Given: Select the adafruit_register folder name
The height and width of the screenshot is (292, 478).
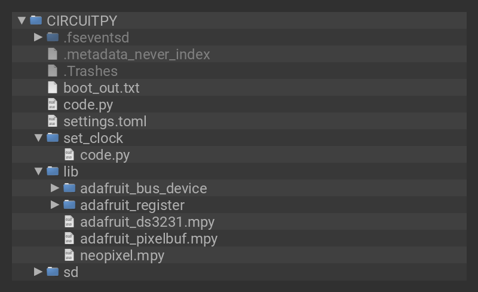Looking at the screenshot, I should point(132,205).
